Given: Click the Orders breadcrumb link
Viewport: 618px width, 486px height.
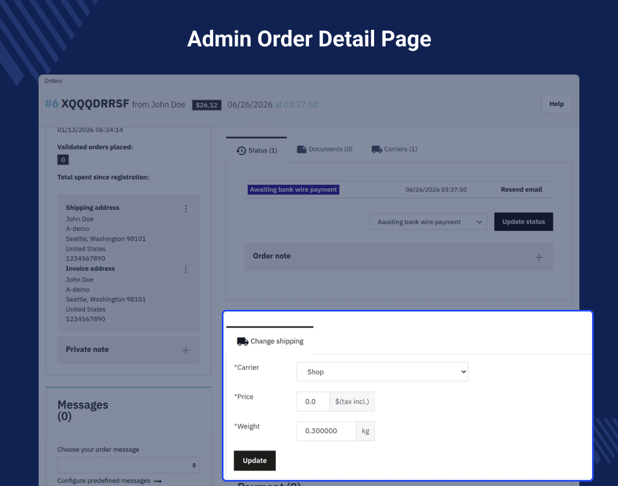Looking at the screenshot, I should tap(53, 81).
